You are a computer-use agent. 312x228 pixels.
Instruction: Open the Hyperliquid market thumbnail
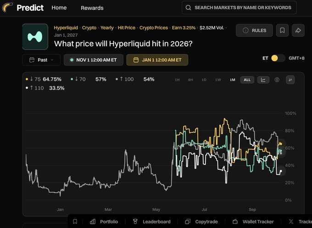[x=35, y=37]
